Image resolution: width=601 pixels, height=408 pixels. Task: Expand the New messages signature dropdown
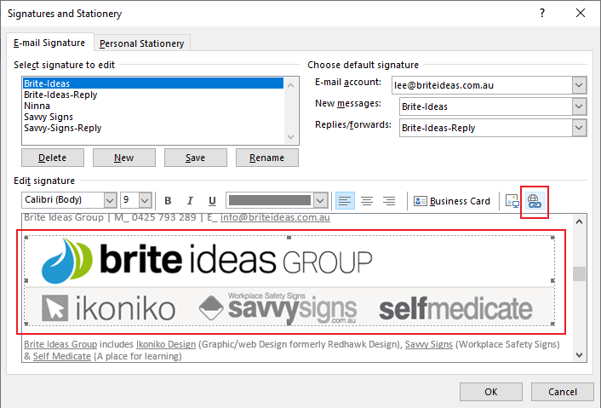point(579,106)
